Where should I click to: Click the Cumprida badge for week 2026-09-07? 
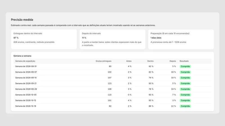click(x=185, y=72)
